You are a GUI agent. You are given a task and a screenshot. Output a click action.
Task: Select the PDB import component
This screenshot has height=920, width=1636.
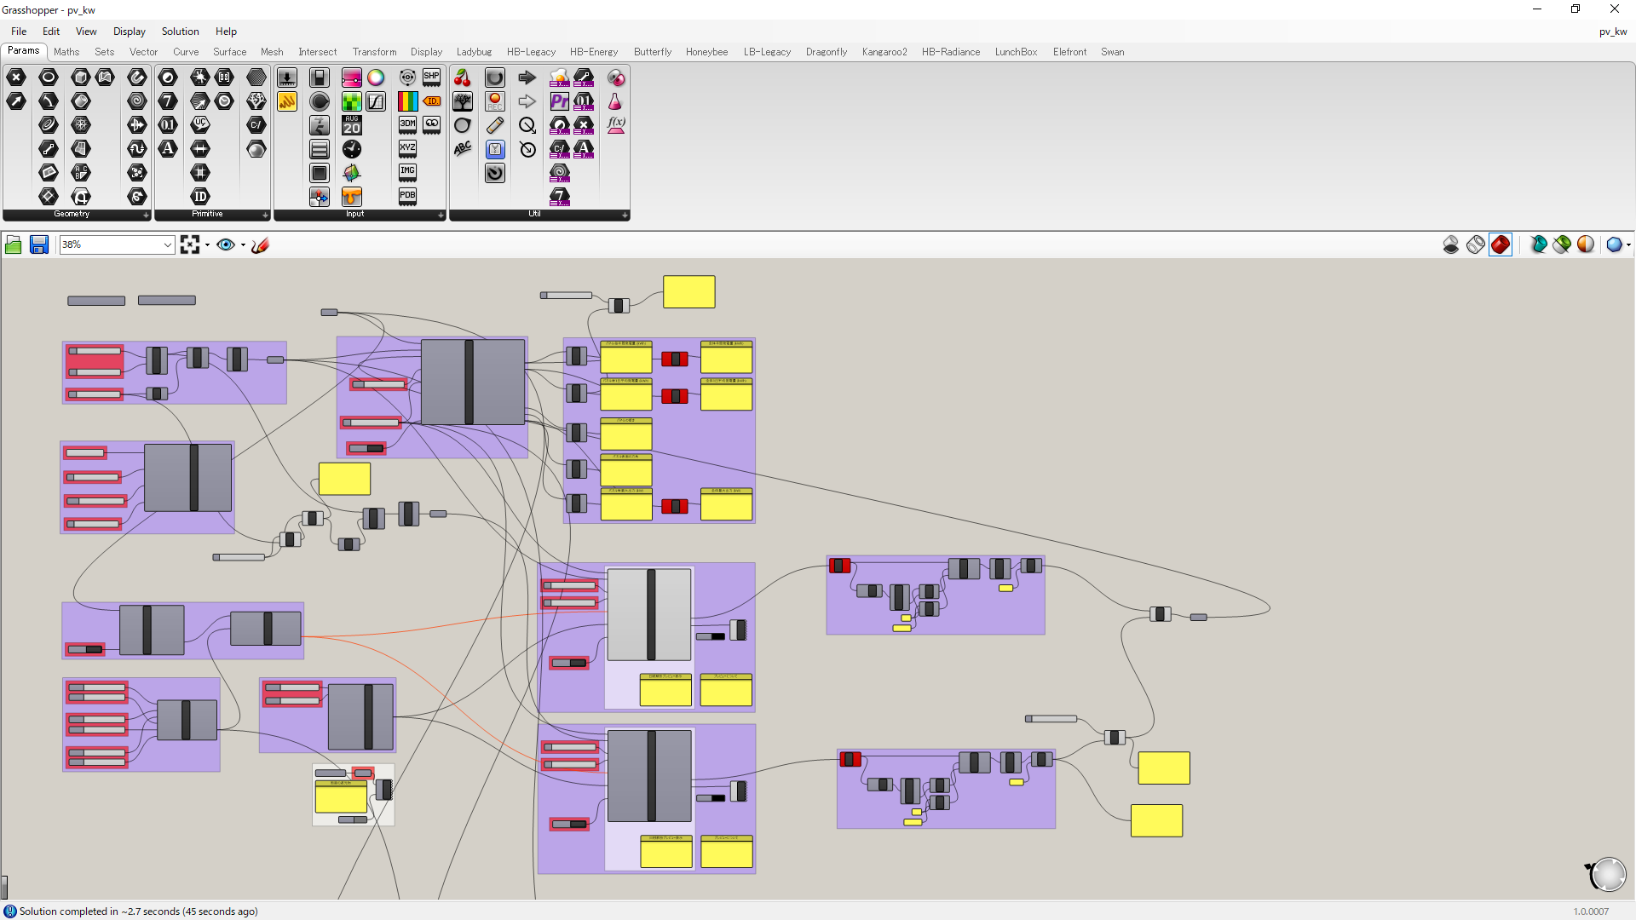coord(407,196)
